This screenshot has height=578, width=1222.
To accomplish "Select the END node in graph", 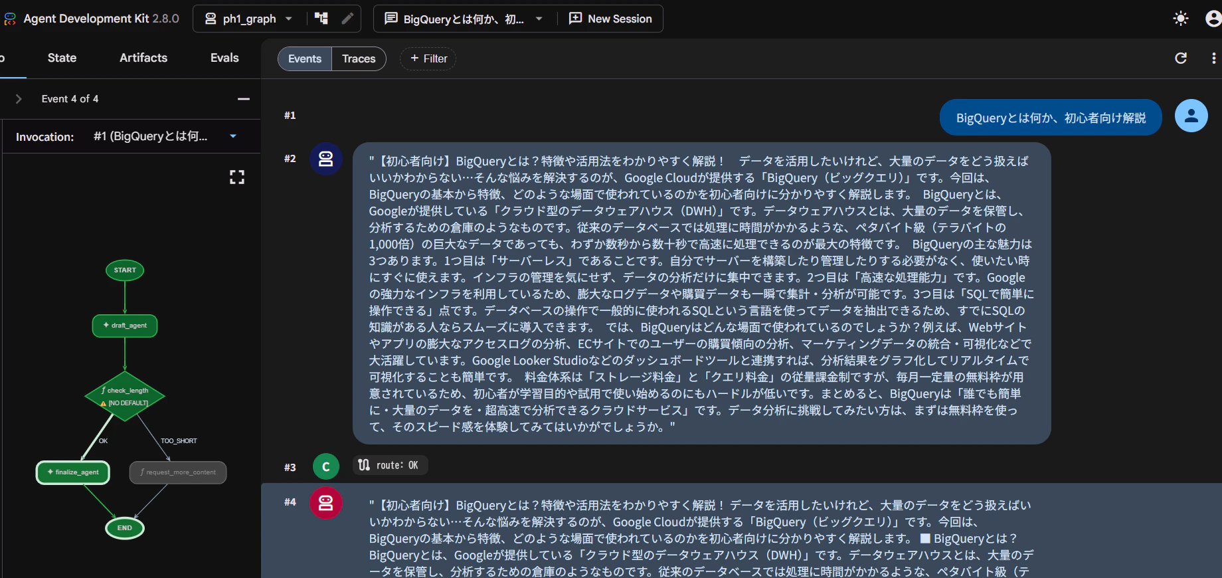I will click(x=125, y=528).
